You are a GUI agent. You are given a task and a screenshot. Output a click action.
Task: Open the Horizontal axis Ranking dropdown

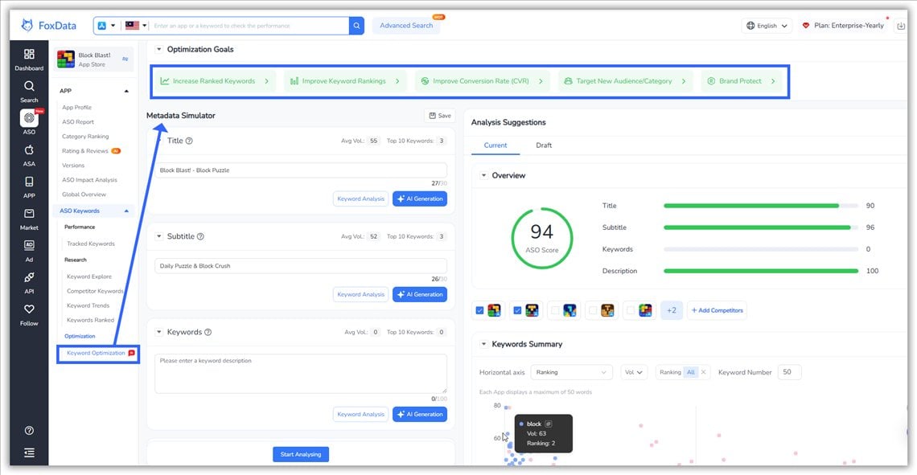click(x=571, y=372)
